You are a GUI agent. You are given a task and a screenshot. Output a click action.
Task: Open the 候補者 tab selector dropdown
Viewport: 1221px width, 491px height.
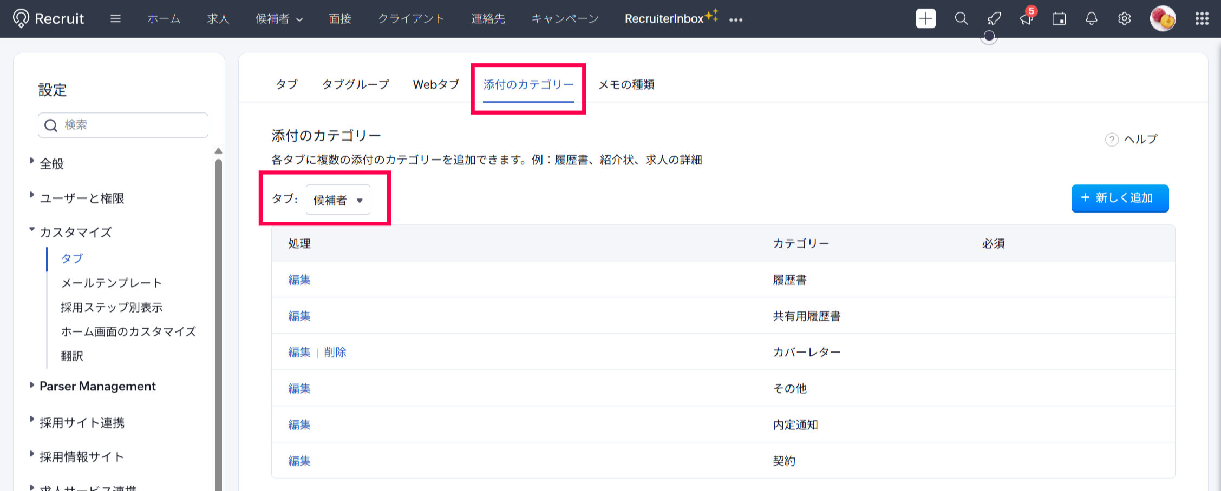click(338, 200)
